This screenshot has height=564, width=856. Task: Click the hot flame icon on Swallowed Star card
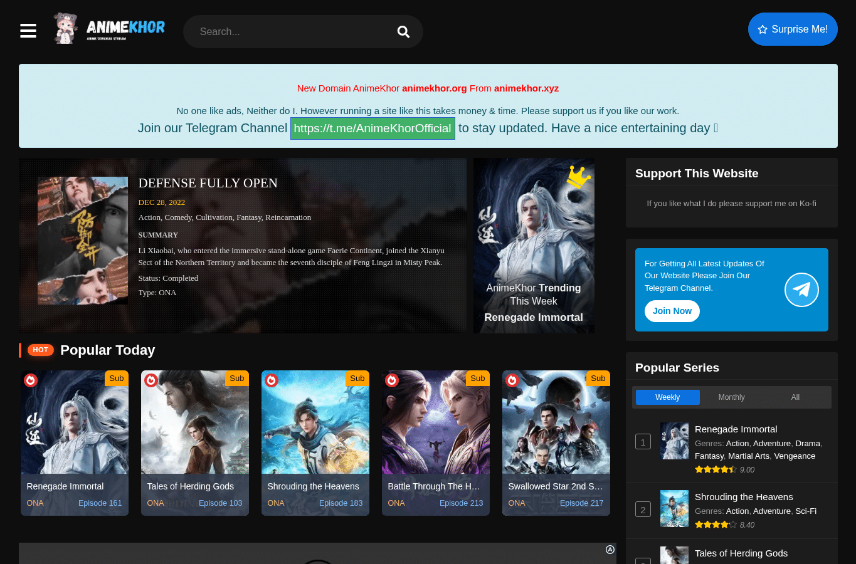(512, 380)
